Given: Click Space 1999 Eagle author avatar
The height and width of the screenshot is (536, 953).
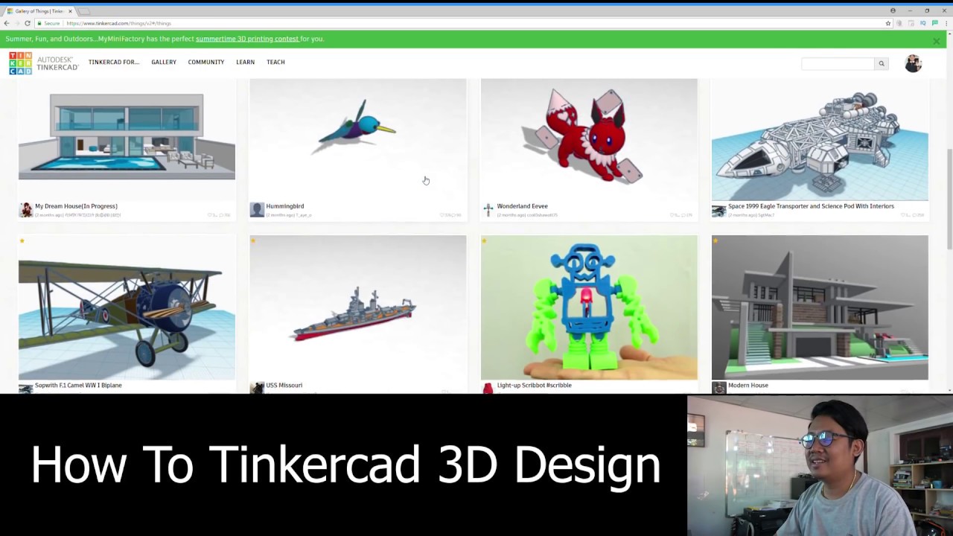Looking at the screenshot, I should tap(718, 210).
